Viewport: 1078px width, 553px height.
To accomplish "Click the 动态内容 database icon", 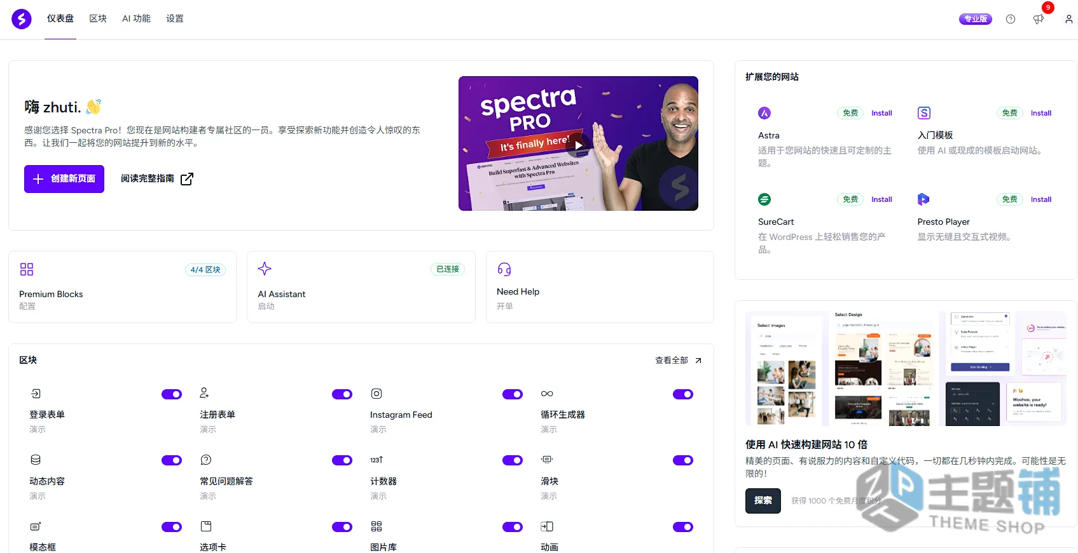I will click(x=36, y=460).
